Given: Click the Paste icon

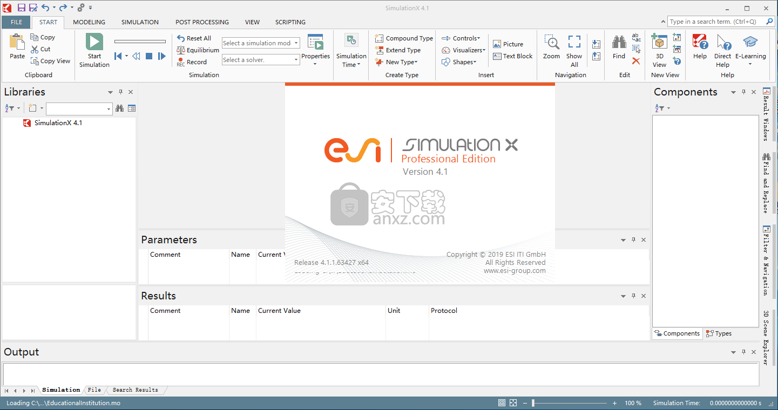Looking at the screenshot, I should 17,42.
